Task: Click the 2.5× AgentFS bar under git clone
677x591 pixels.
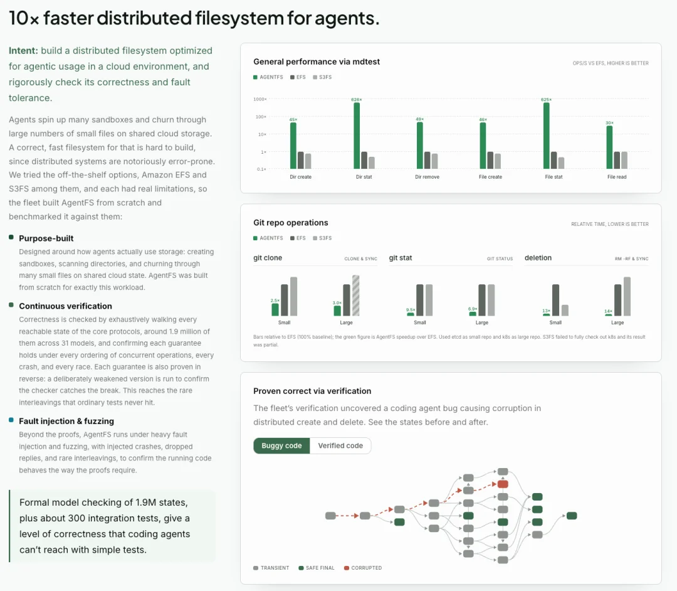Action: click(x=275, y=310)
